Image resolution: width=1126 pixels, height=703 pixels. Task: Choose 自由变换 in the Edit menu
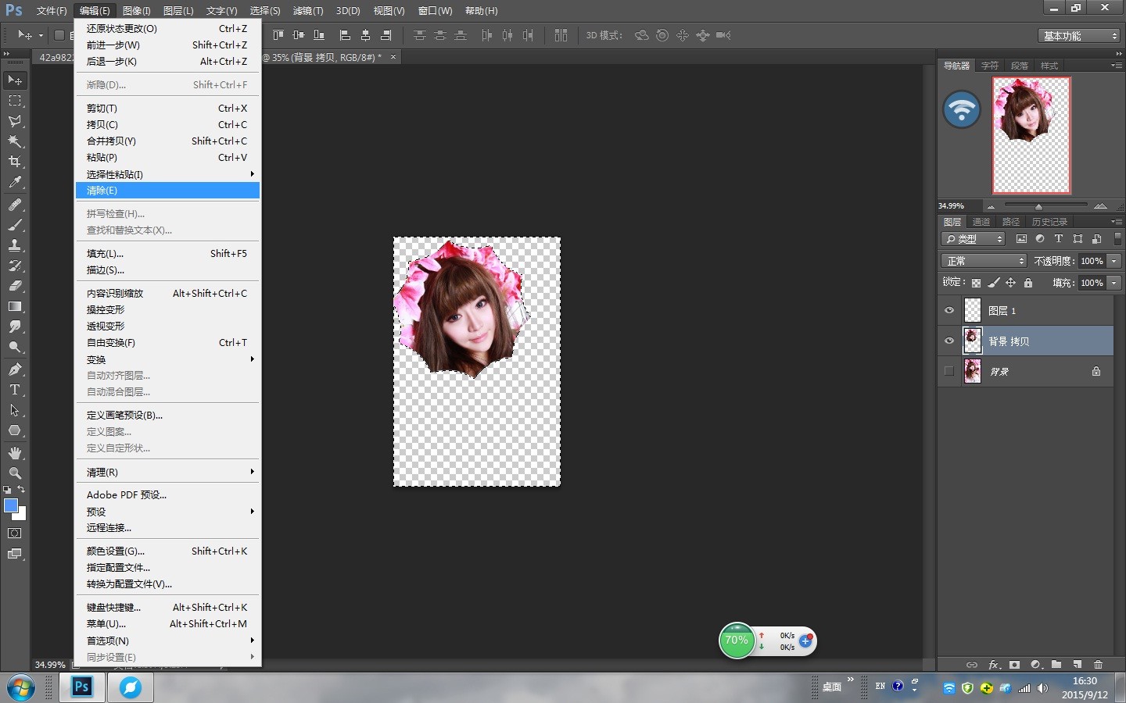coord(167,343)
